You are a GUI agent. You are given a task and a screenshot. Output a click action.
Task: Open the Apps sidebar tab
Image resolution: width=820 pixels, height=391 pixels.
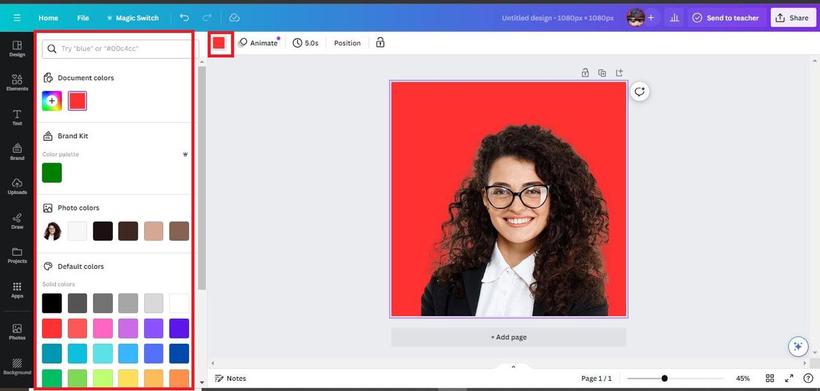pyautogui.click(x=17, y=290)
